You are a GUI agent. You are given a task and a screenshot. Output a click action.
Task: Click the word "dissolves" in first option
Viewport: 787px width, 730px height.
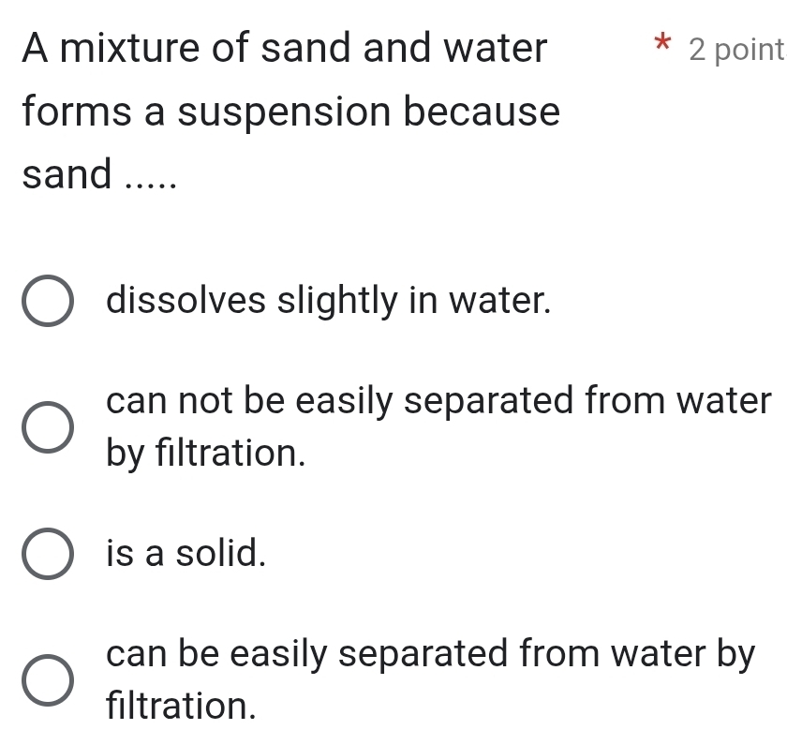[186, 301]
